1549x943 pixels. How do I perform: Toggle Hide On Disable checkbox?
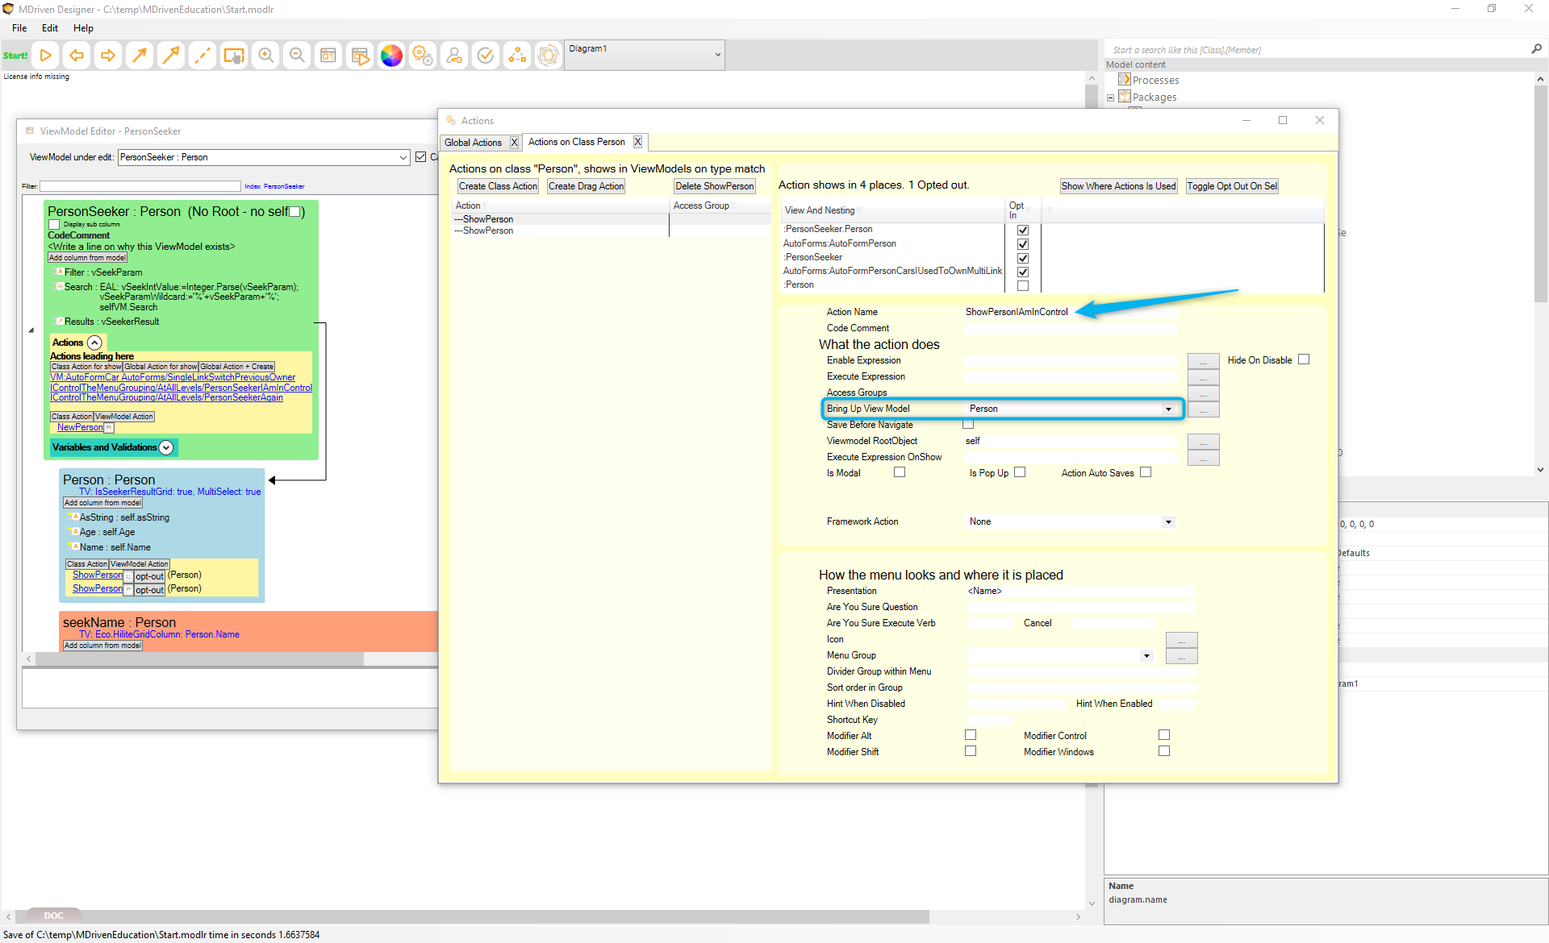[1304, 359]
